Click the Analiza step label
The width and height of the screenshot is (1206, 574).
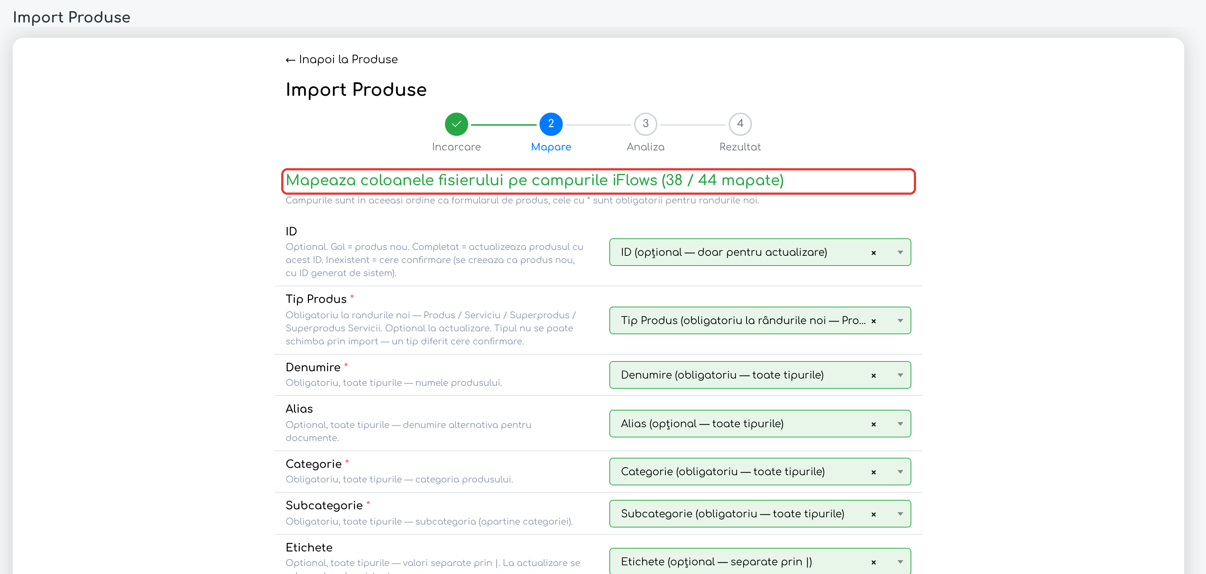point(645,147)
